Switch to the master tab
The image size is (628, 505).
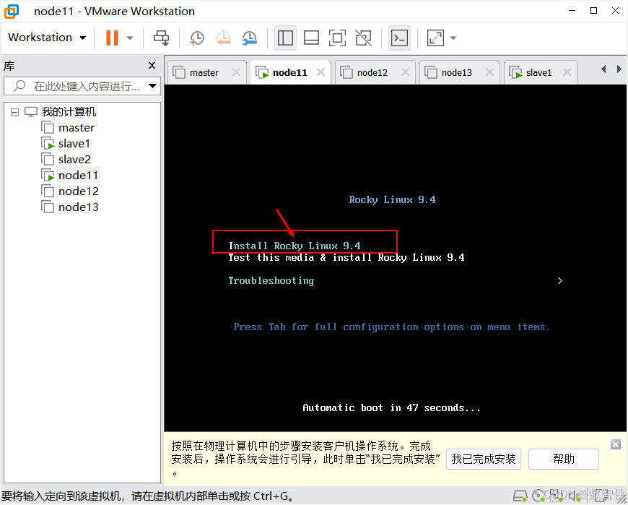[204, 72]
